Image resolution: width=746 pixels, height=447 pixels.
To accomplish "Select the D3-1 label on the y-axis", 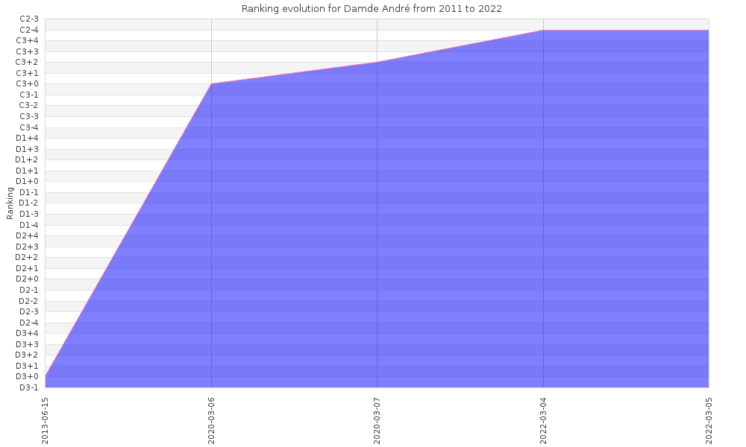I will coord(28,387).
